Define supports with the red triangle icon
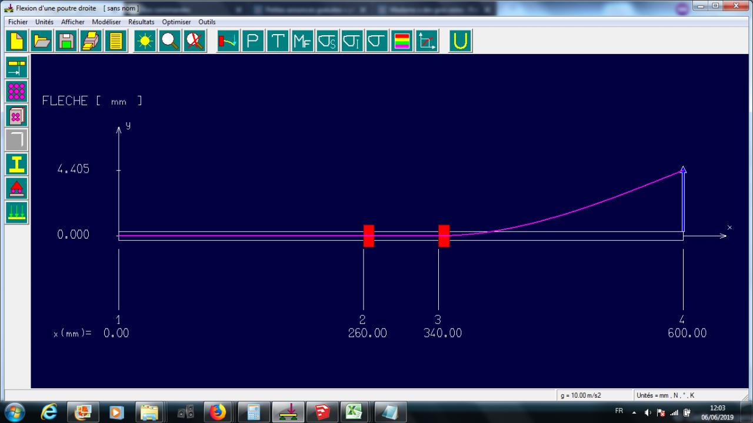The width and height of the screenshot is (753, 423). [x=16, y=188]
